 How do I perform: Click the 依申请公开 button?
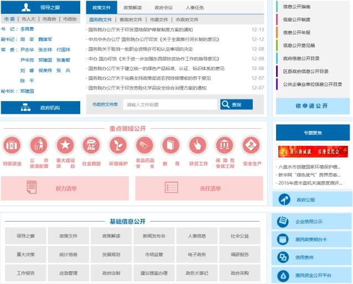pyautogui.click(x=312, y=105)
